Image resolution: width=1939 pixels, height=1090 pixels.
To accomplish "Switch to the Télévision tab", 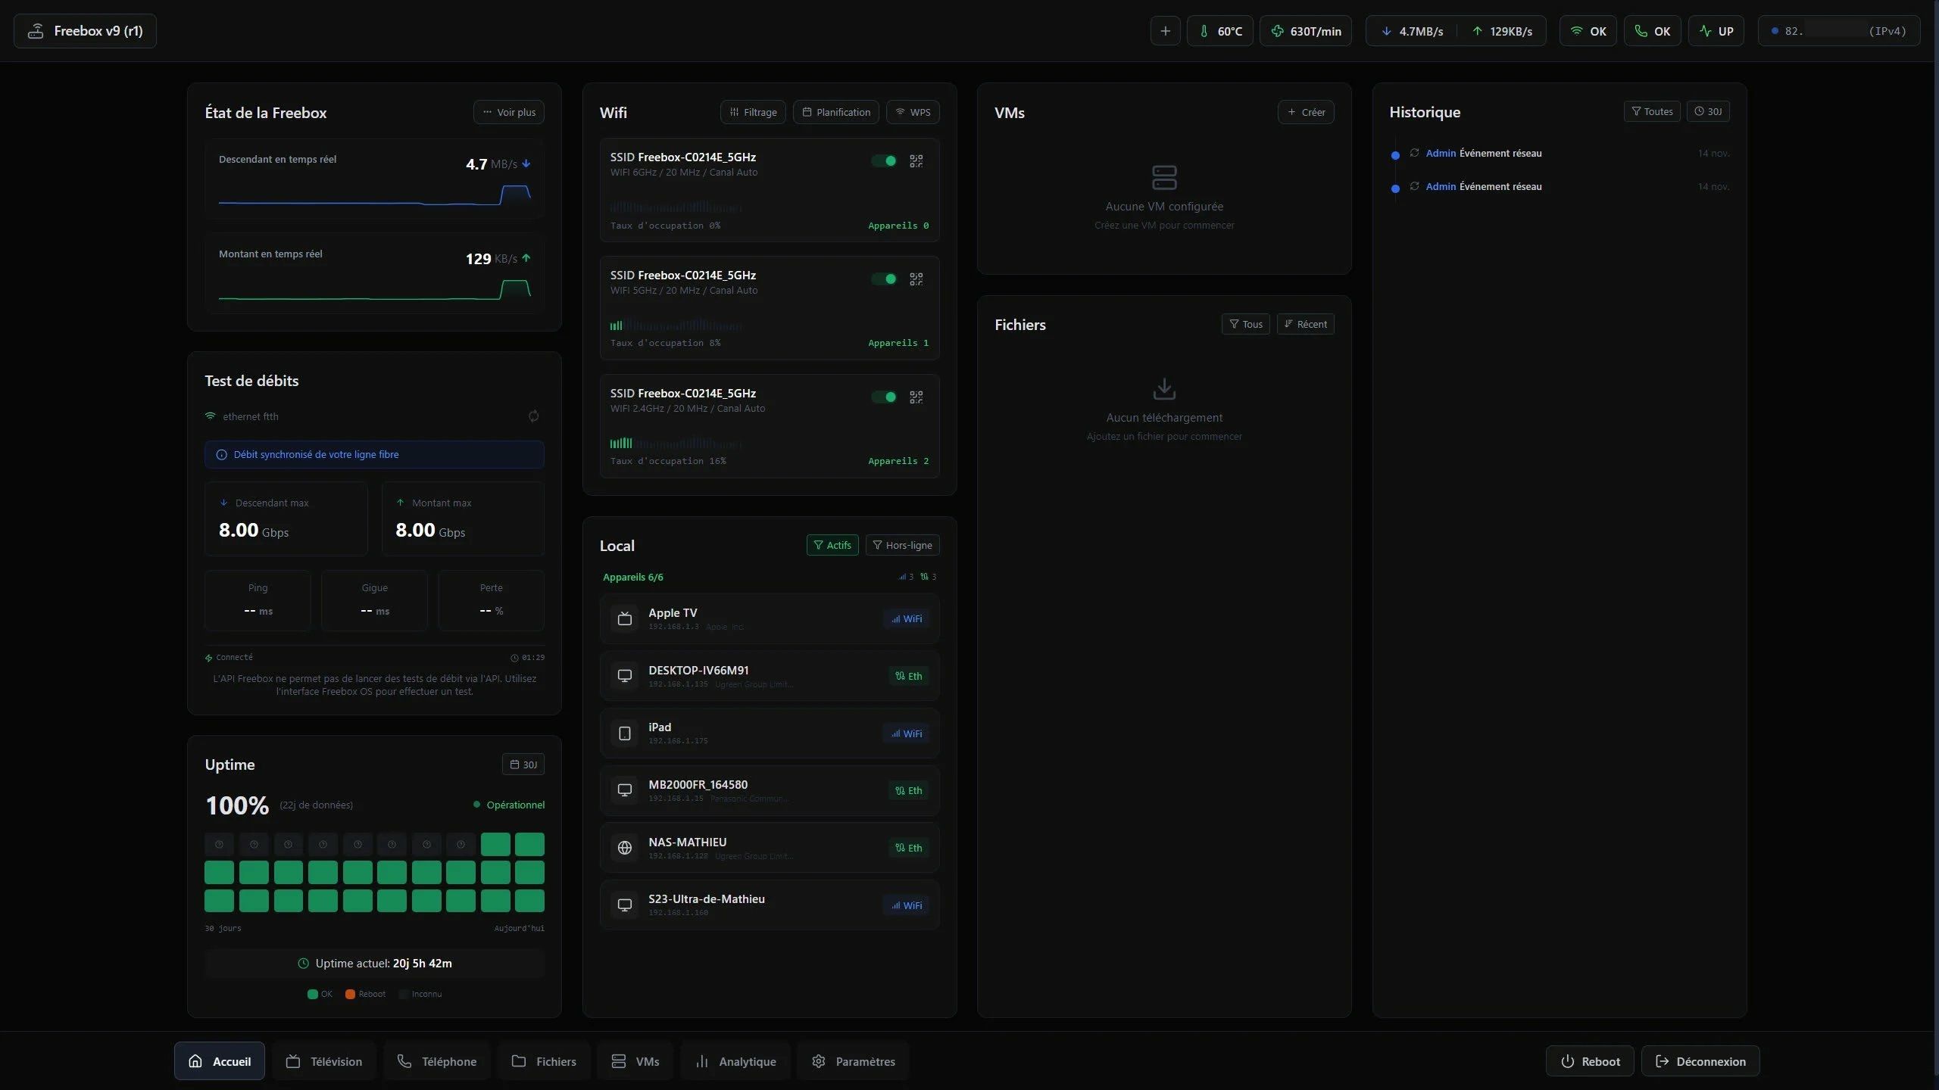I will (323, 1060).
